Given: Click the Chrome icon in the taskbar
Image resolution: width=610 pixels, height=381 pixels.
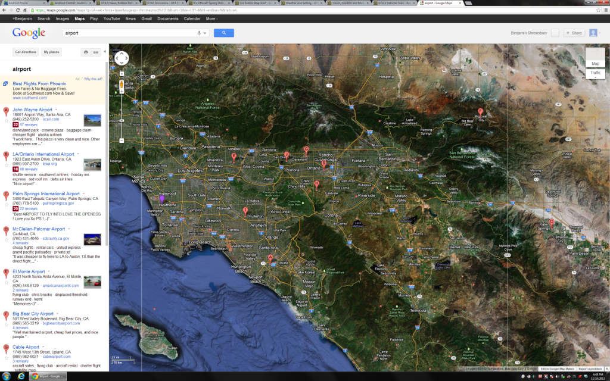Looking at the screenshot, I should pos(35,376).
